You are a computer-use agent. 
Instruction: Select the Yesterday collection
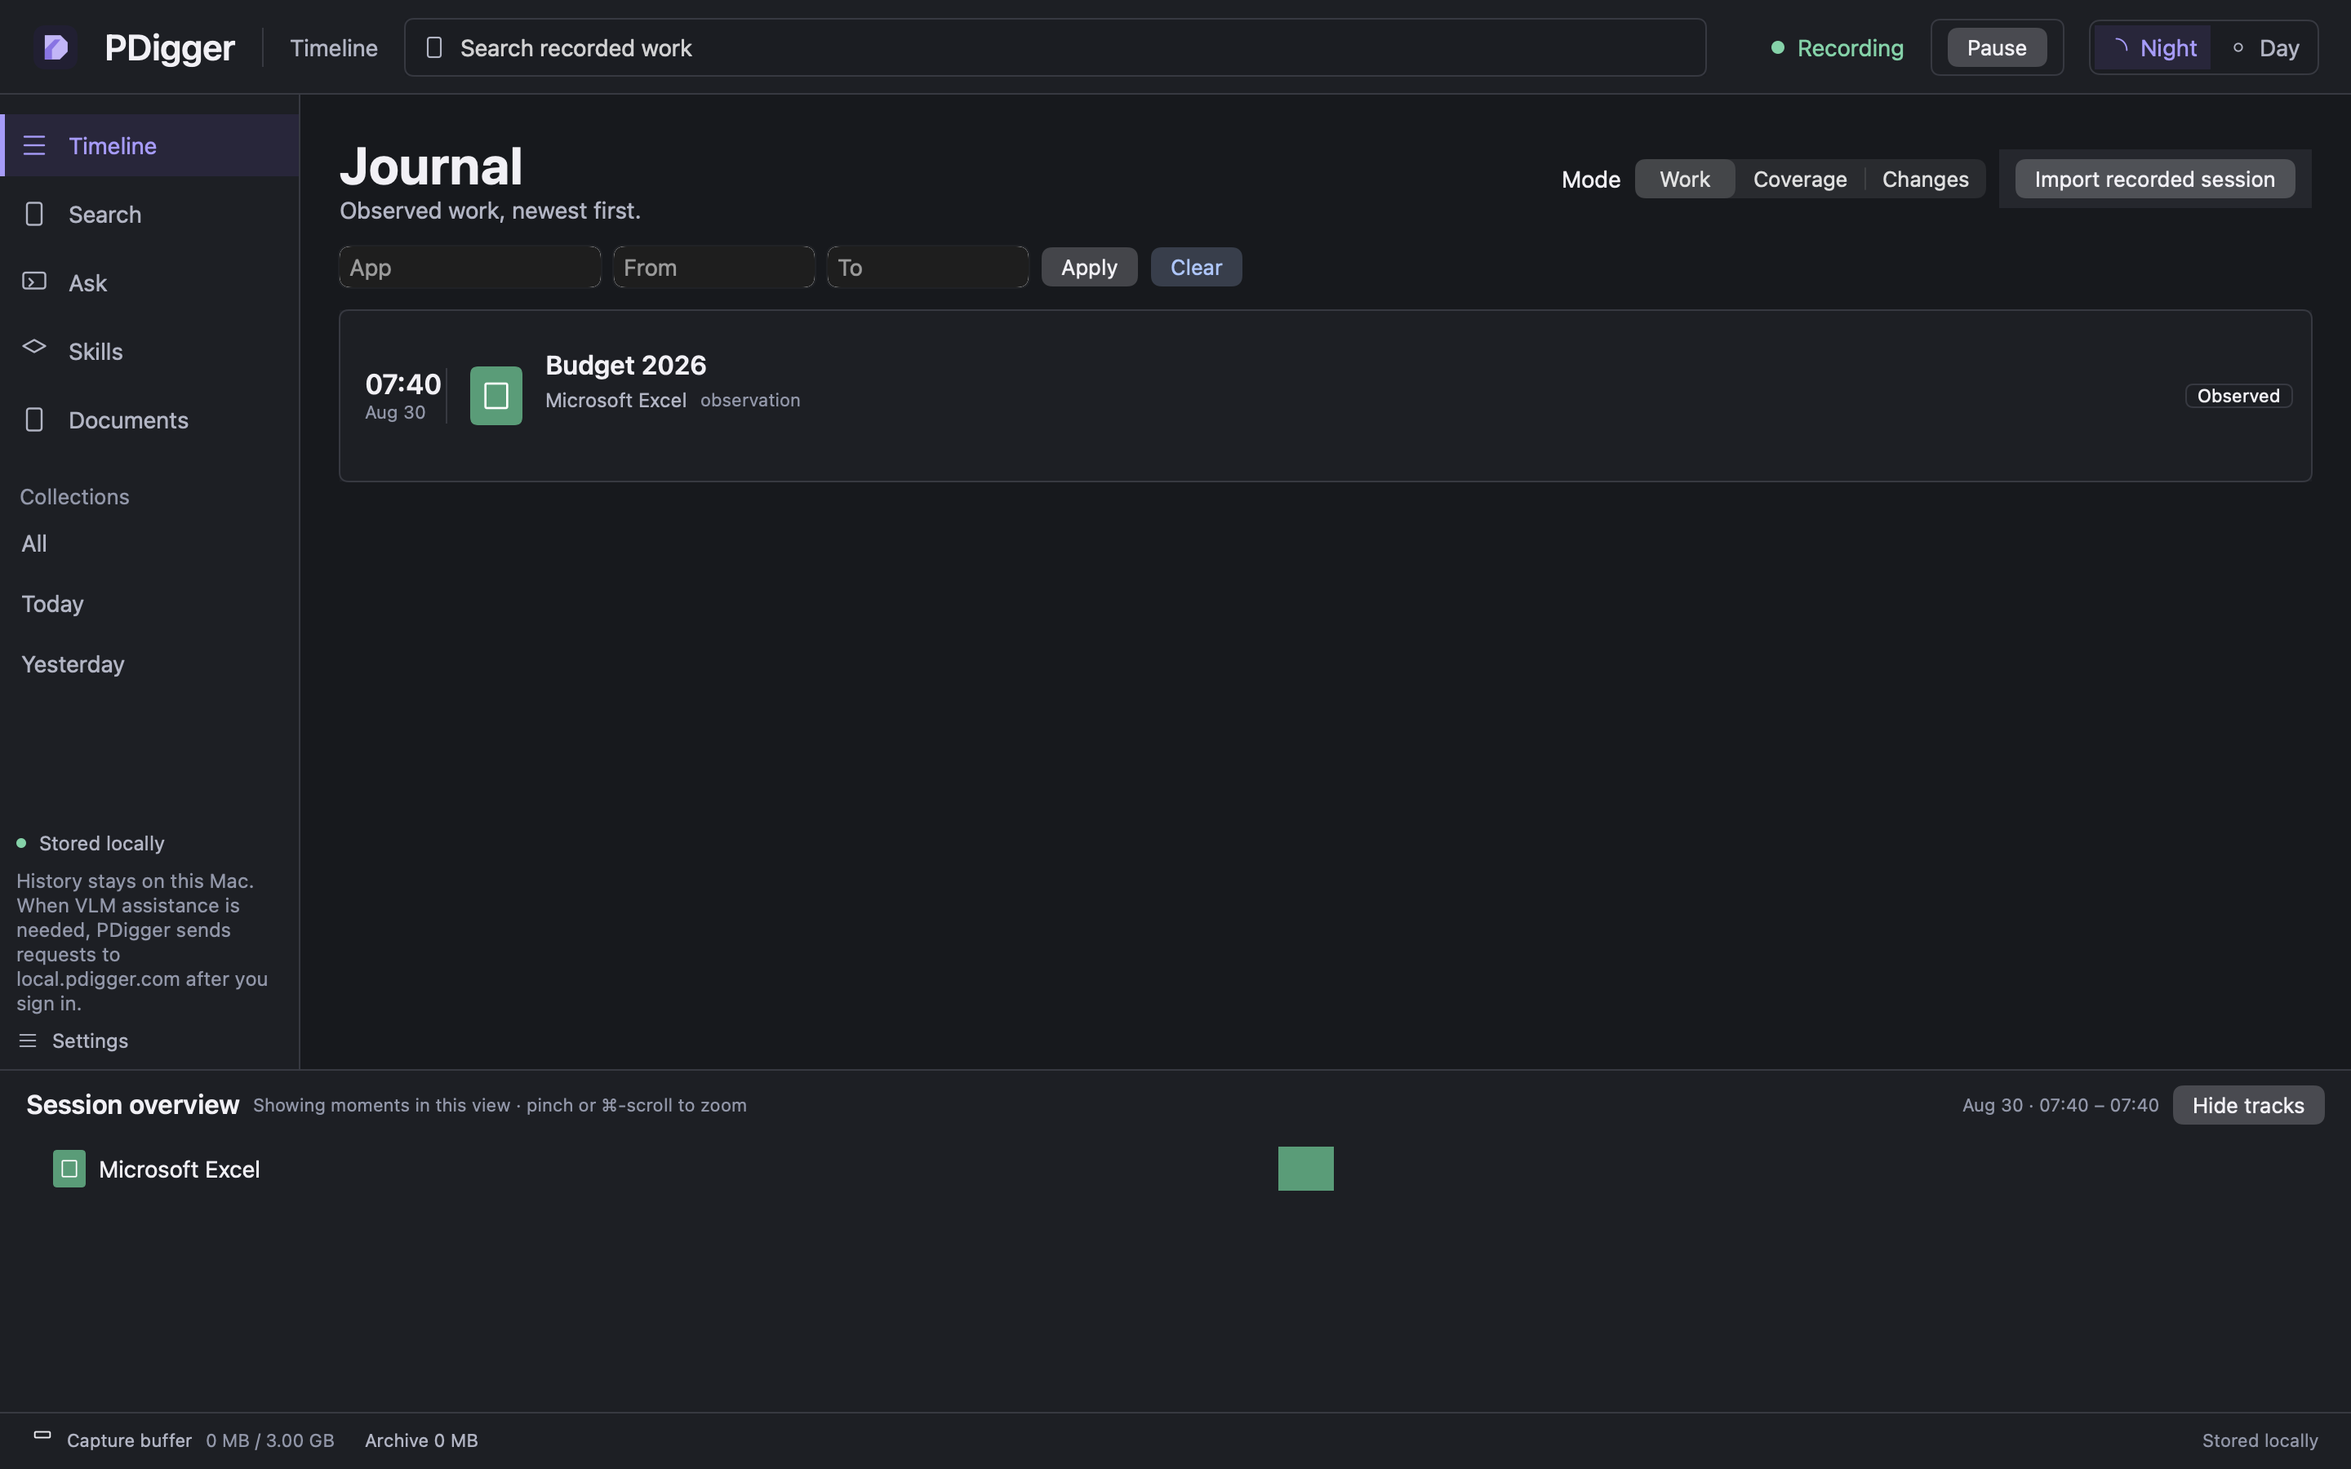coord(73,663)
